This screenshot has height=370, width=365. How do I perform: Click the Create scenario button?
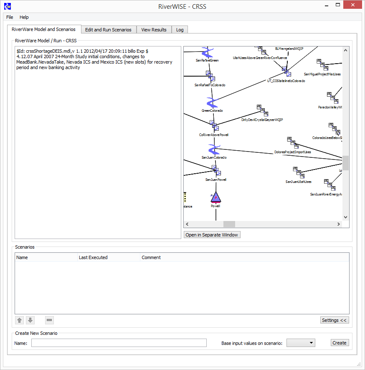(340, 343)
